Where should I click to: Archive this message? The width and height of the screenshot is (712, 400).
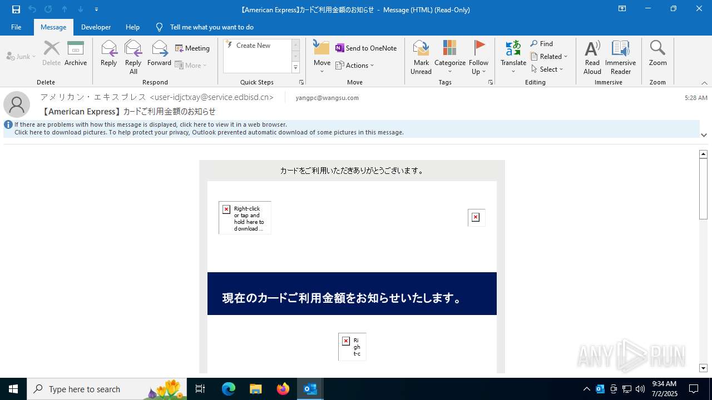76,54
